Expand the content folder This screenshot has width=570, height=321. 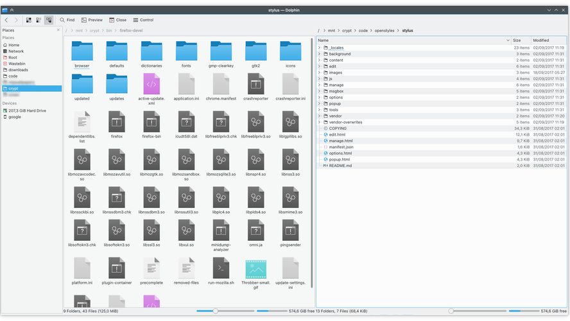pyautogui.click(x=320, y=60)
